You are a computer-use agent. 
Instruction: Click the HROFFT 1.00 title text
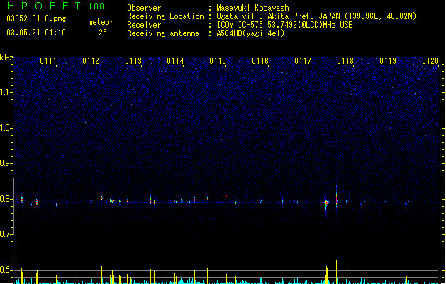55,6
